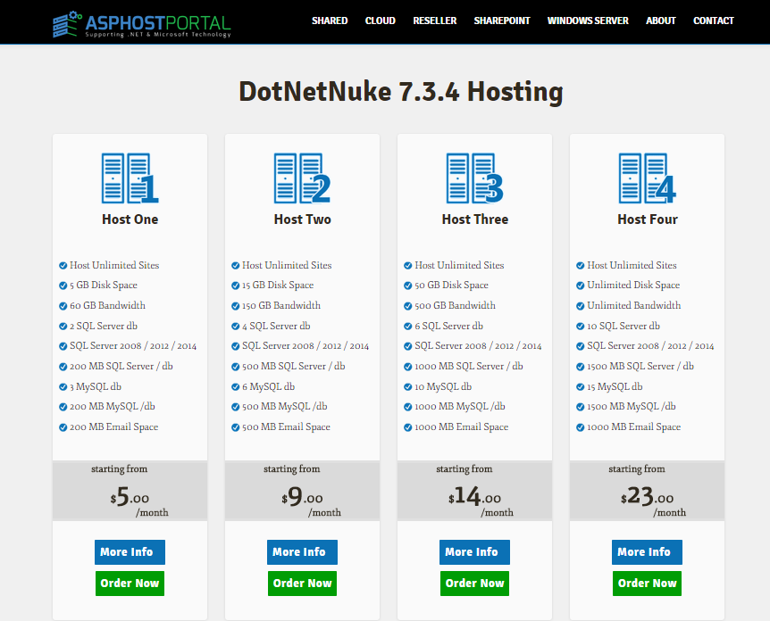770x621 pixels.
Task: Click '500 MB SQL Server / db' text
Action: (294, 367)
